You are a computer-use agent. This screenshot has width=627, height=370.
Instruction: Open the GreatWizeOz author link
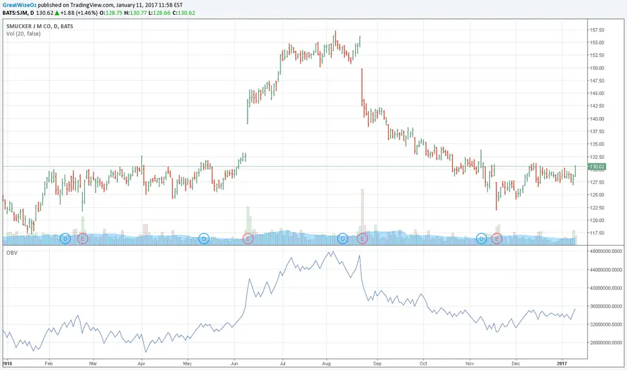point(20,5)
